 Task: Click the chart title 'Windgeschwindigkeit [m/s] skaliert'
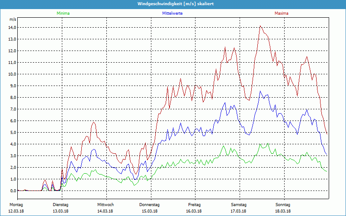pos(176,4)
